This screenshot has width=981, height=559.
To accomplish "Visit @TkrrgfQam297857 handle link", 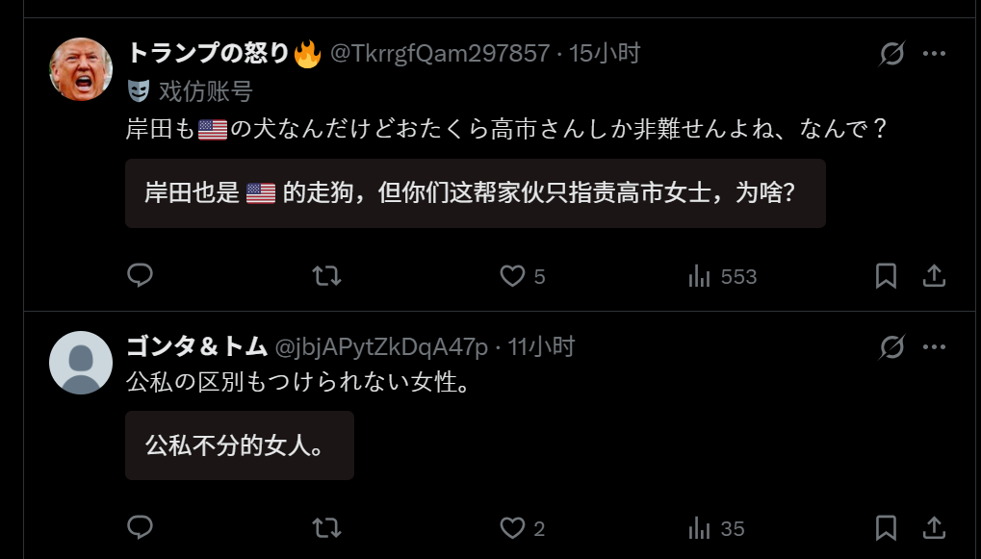I will (440, 54).
